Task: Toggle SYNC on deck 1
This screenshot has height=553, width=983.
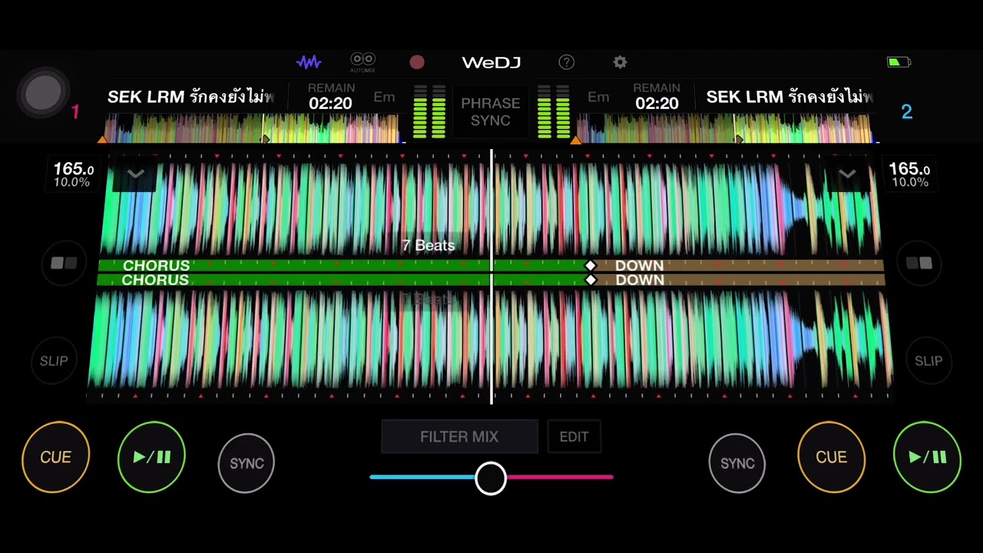Action: click(x=247, y=463)
